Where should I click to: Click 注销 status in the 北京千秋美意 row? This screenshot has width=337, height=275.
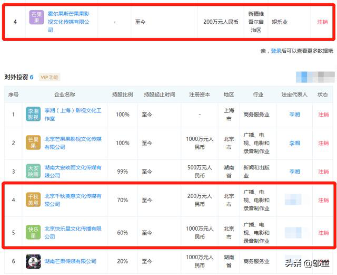pyautogui.click(x=323, y=200)
